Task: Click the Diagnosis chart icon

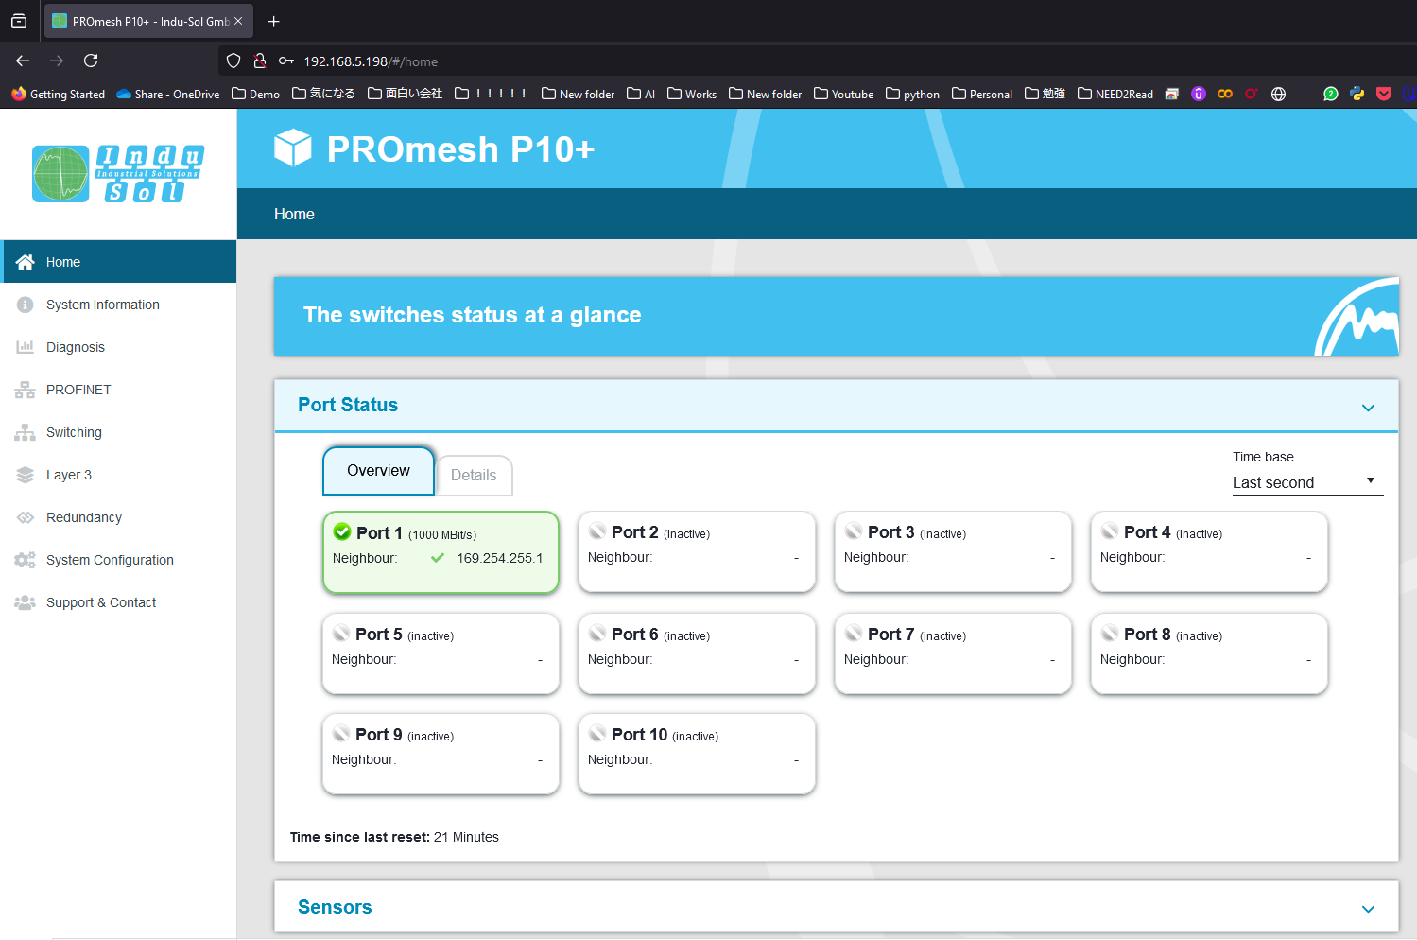Action: pyautogui.click(x=26, y=347)
